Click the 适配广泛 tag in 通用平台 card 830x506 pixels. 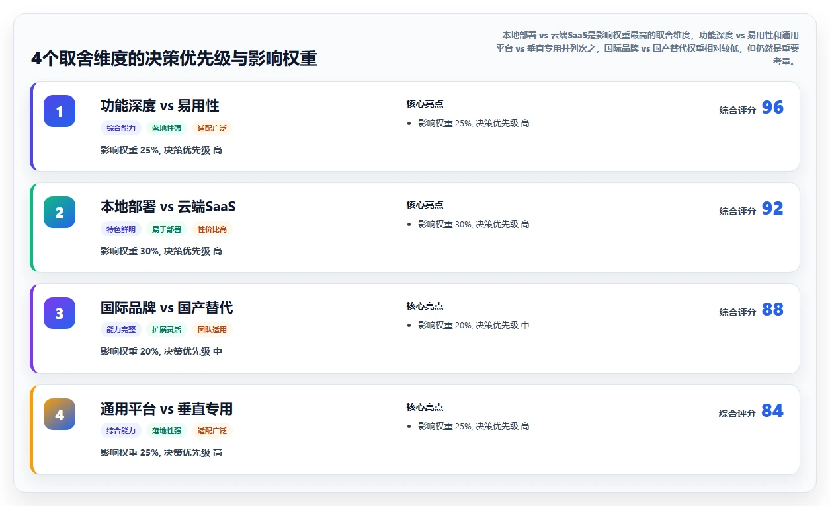point(212,431)
